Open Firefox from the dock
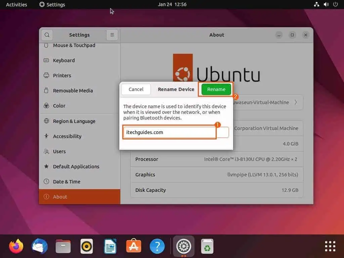Viewport: 344px width, 258px height. tap(16, 246)
